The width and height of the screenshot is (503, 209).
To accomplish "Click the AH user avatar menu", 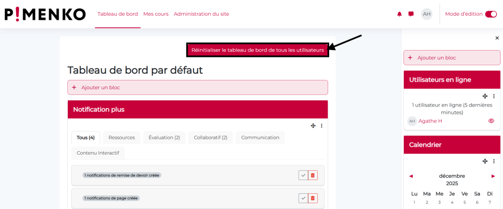I will coord(427,14).
